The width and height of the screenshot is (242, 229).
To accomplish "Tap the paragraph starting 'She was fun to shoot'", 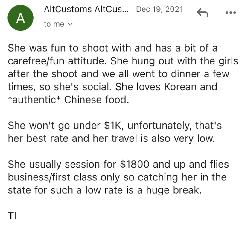I will click(x=123, y=74).
